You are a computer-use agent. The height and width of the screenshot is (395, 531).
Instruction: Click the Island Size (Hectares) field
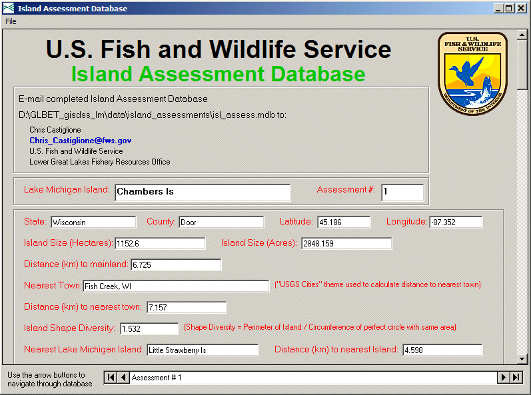point(160,243)
